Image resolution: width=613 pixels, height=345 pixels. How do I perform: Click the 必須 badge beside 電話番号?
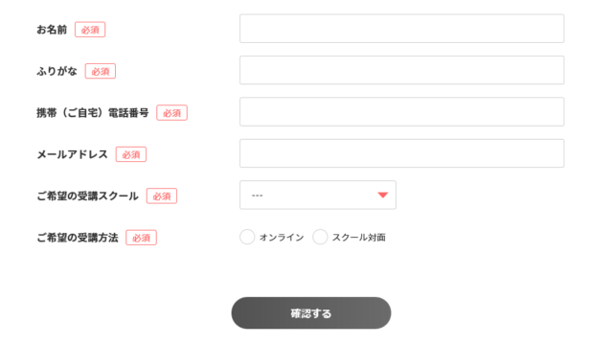tap(172, 113)
